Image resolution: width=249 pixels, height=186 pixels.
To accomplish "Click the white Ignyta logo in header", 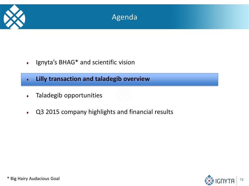I will click(14, 17).
